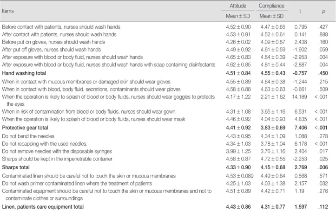Click 'Before contact with patients, nurses should wash hands'
Viewport: 336px width, 211px height.
coord(61,27)
